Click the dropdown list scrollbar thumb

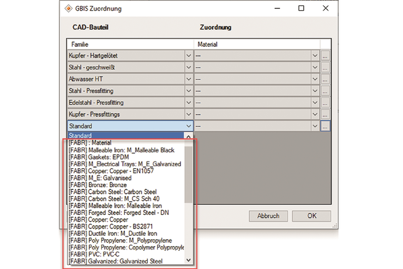(x=188, y=175)
